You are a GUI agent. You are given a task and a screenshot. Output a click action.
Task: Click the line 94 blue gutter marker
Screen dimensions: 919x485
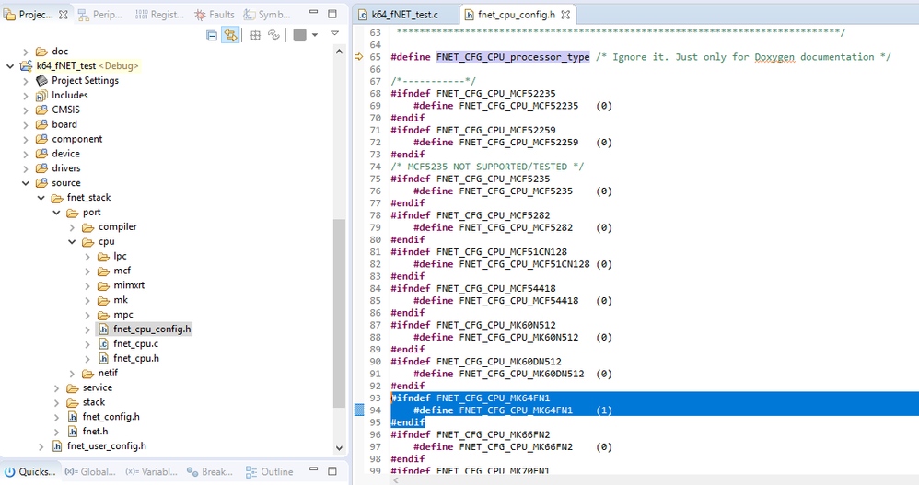point(359,410)
